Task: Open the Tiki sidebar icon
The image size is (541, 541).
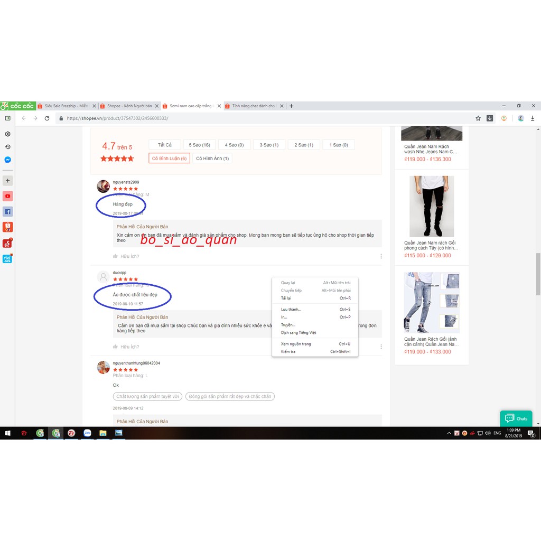Action: coord(7,258)
